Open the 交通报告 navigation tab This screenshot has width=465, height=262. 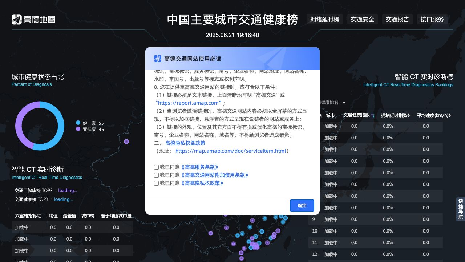click(x=397, y=19)
